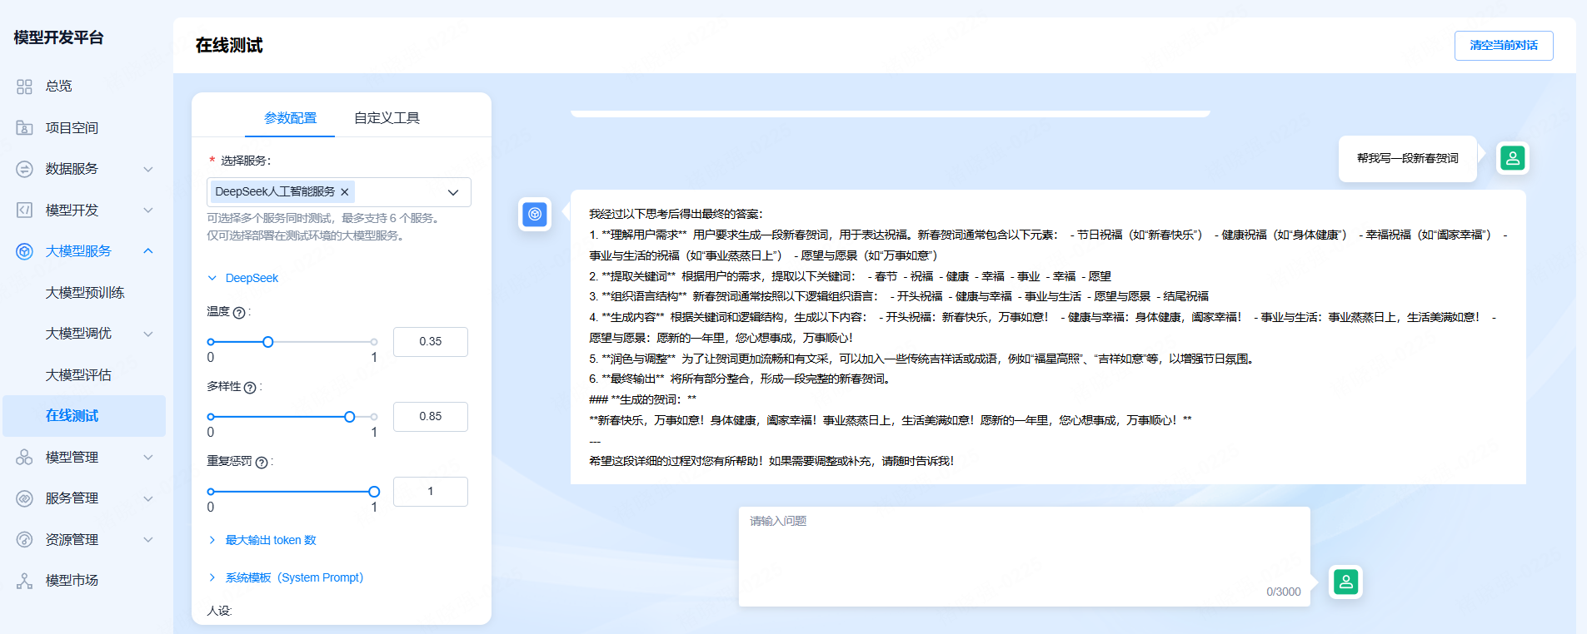Screen dimensions: 1587x634
Task: Open the 选择服务 dropdown arrow
Action: (x=453, y=192)
